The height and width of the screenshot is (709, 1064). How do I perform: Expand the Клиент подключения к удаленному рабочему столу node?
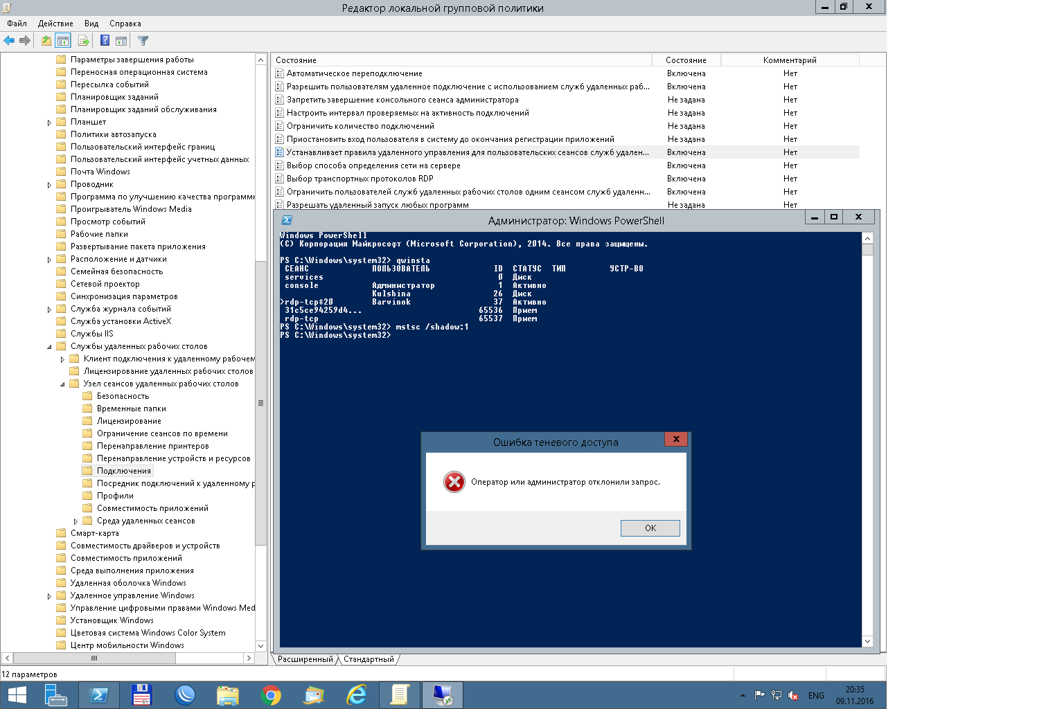pos(62,359)
